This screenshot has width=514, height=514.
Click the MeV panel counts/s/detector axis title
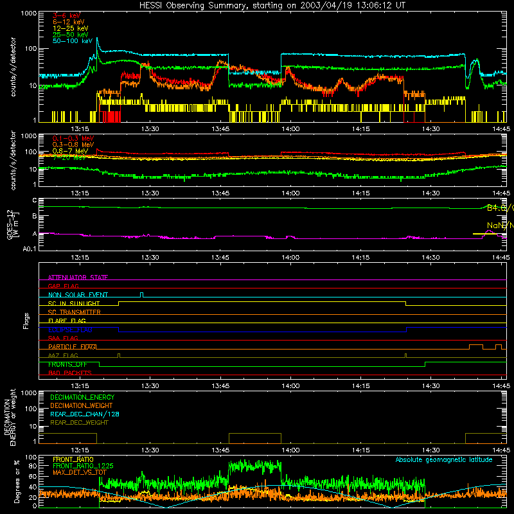pyautogui.click(x=13, y=160)
